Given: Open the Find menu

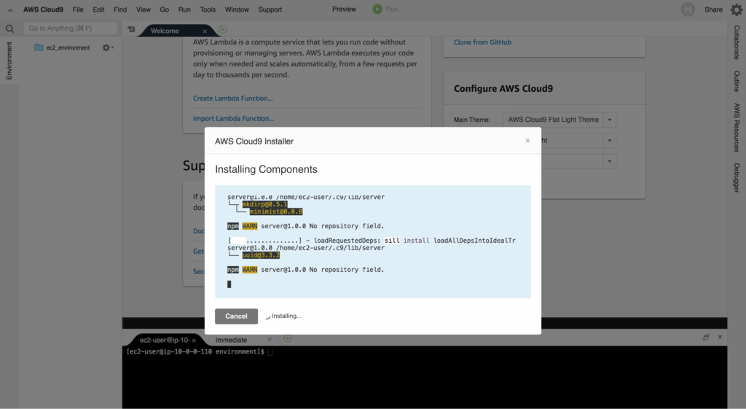Looking at the screenshot, I should point(120,9).
